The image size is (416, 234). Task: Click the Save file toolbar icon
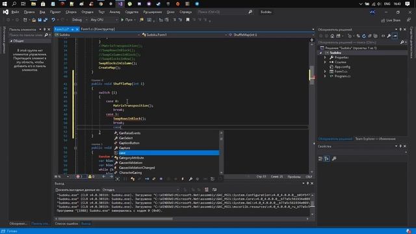pyautogui.click(x=40, y=20)
